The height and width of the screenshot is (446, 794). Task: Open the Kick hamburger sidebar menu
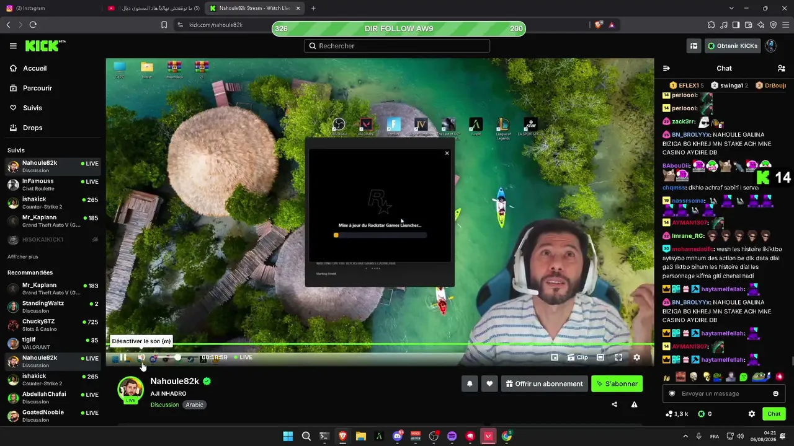(x=13, y=46)
